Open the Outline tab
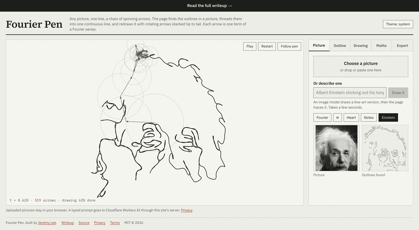 [x=340, y=46]
